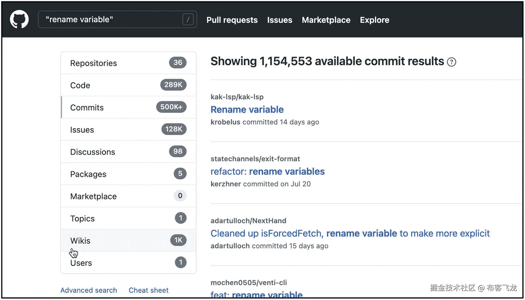525x300 pixels.
Task: Select the Wikis filter
Action: (80, 241)
